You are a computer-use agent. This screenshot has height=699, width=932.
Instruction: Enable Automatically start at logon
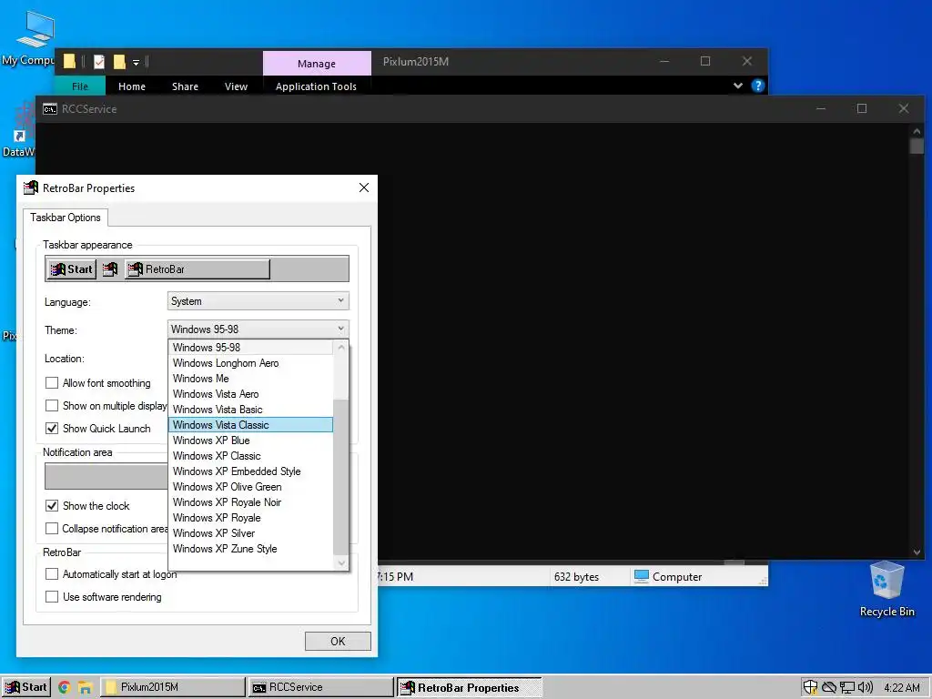coord(52,574)
